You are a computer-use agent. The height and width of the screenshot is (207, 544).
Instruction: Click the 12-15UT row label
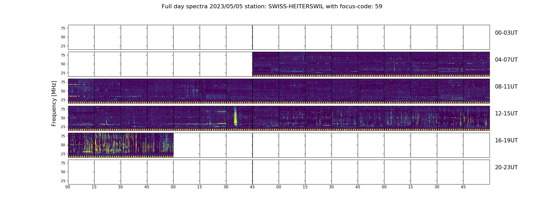(506, 114)
